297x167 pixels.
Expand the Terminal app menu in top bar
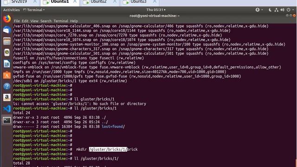[34, 10]
